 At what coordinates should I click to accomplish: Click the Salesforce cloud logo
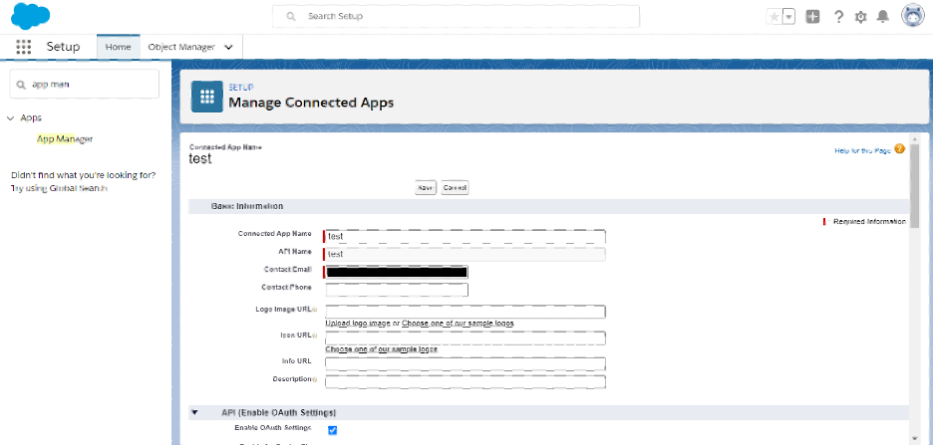[x=30, y=16]
